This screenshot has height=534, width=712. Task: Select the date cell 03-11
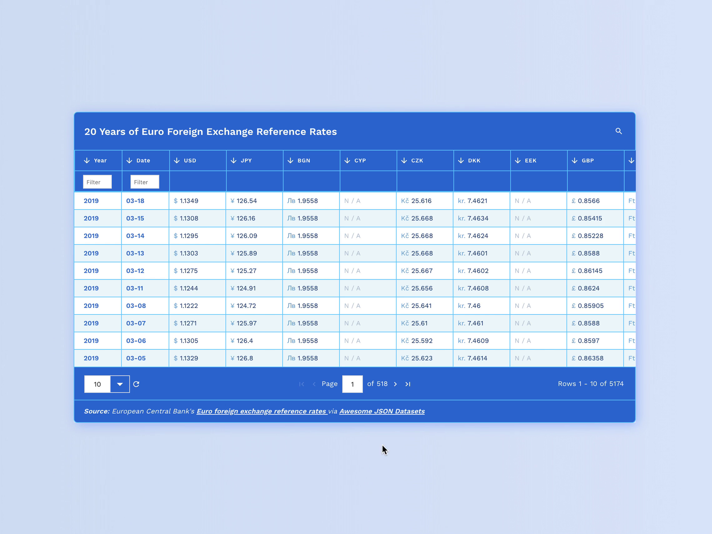click(x=135, y=288)
